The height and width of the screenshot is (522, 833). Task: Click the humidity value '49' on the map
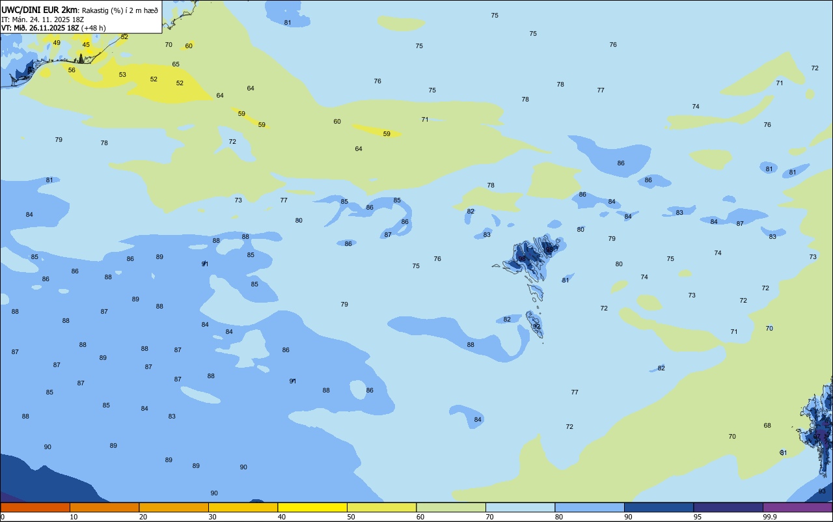[57, 43]
